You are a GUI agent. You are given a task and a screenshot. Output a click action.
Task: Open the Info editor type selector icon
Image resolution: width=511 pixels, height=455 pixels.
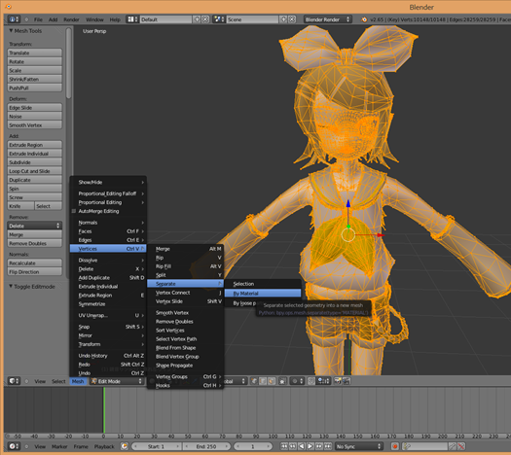[x=14, y=19]
